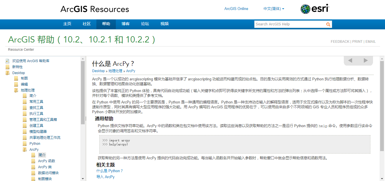Click the folder icon next to 执行工具
The height and width of the screenshot is (181, 385).
pos(25,114)
